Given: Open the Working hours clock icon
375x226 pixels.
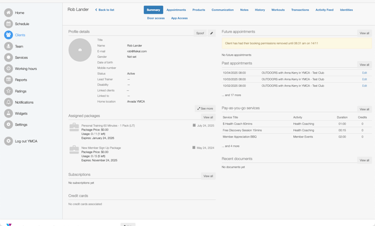Looking at the screenshot, I should pos(8,69).
